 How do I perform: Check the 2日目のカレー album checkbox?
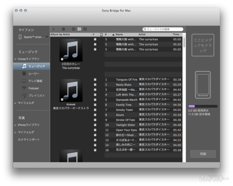pos(62,59)
